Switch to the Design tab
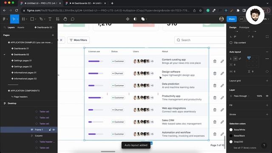The height and width of the screenshot is (153, 272). 233,27
